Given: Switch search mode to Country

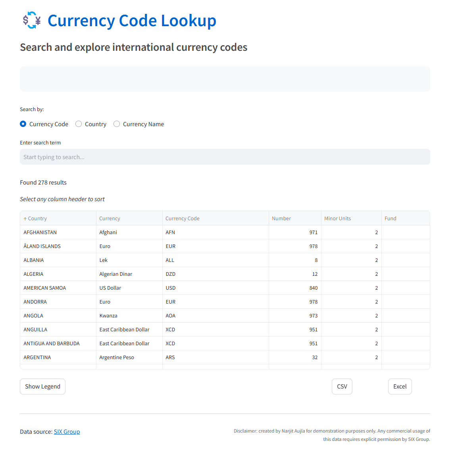Looking at the screenshot, I should [78, 124].
